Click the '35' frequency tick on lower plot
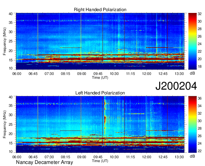Image resolution: width=205 pixels, height=166 pixels. (11, 106)
